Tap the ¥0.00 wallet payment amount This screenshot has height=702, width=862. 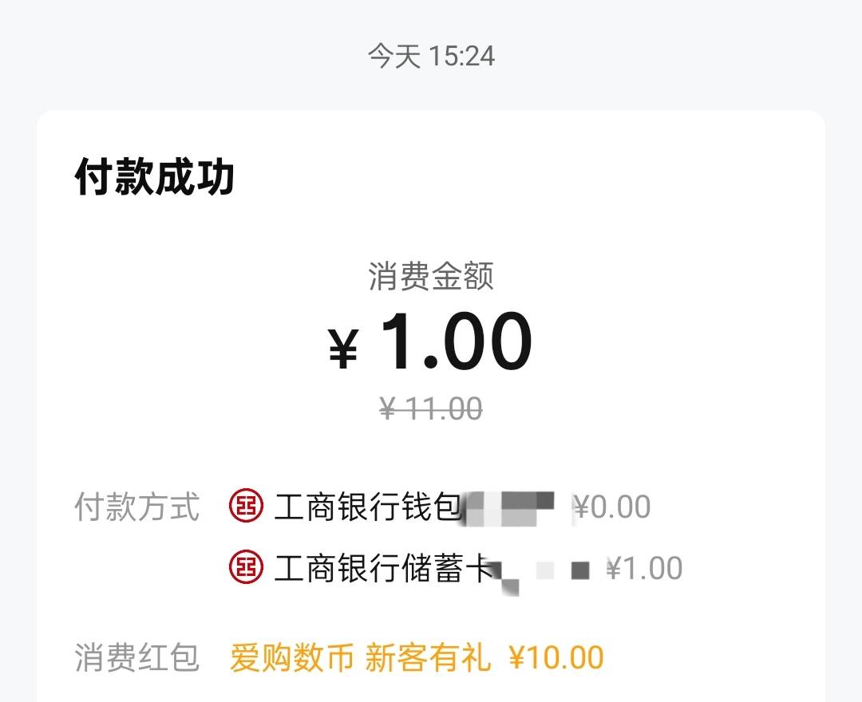point(612,507)
